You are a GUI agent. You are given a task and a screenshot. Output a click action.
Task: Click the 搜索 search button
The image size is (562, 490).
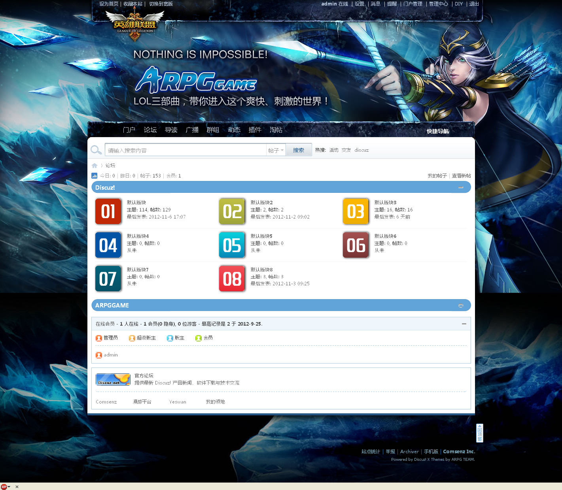click(299, 150)
